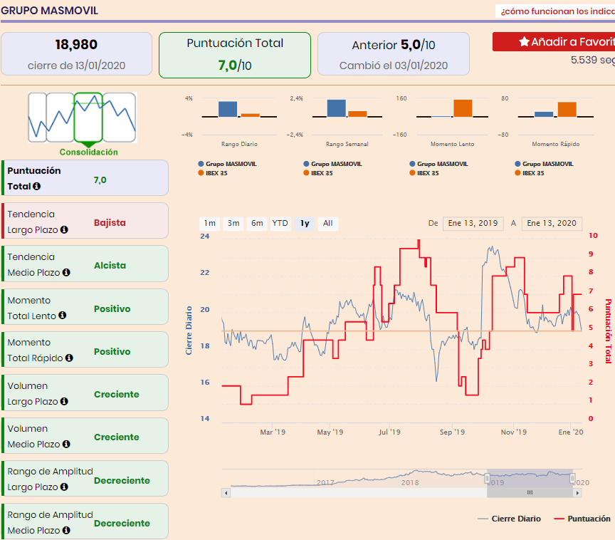
Task: Click the Tendencia Medio Plazo Alcista row
Action: click(85, 264)
